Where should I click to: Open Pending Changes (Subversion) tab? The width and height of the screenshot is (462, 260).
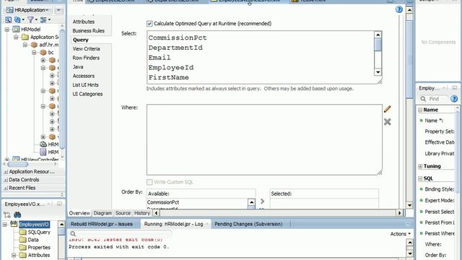[x=248, y=224]
